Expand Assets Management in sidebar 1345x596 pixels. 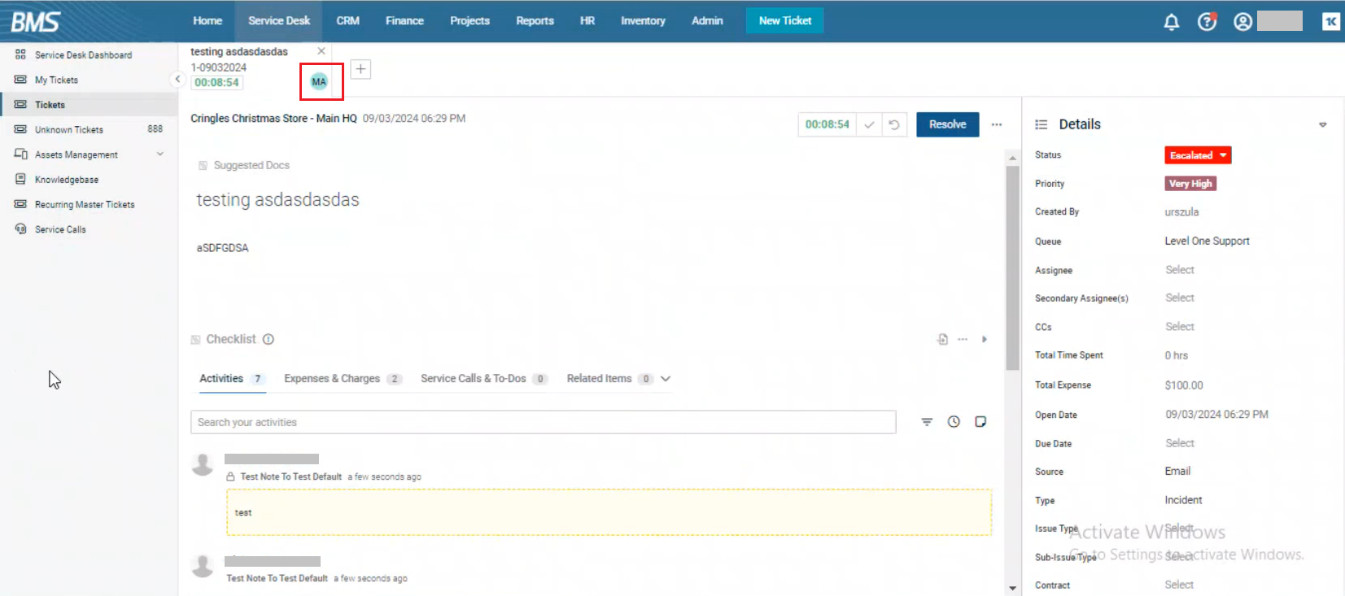159,154
